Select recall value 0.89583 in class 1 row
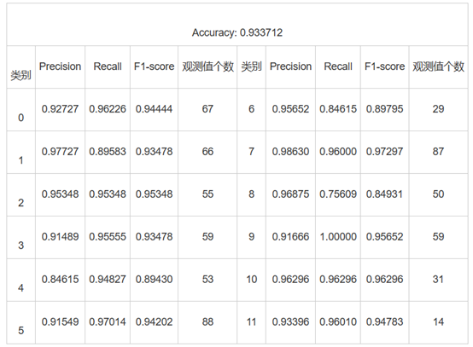Screen dimensions: 473x347 (108, 151)
